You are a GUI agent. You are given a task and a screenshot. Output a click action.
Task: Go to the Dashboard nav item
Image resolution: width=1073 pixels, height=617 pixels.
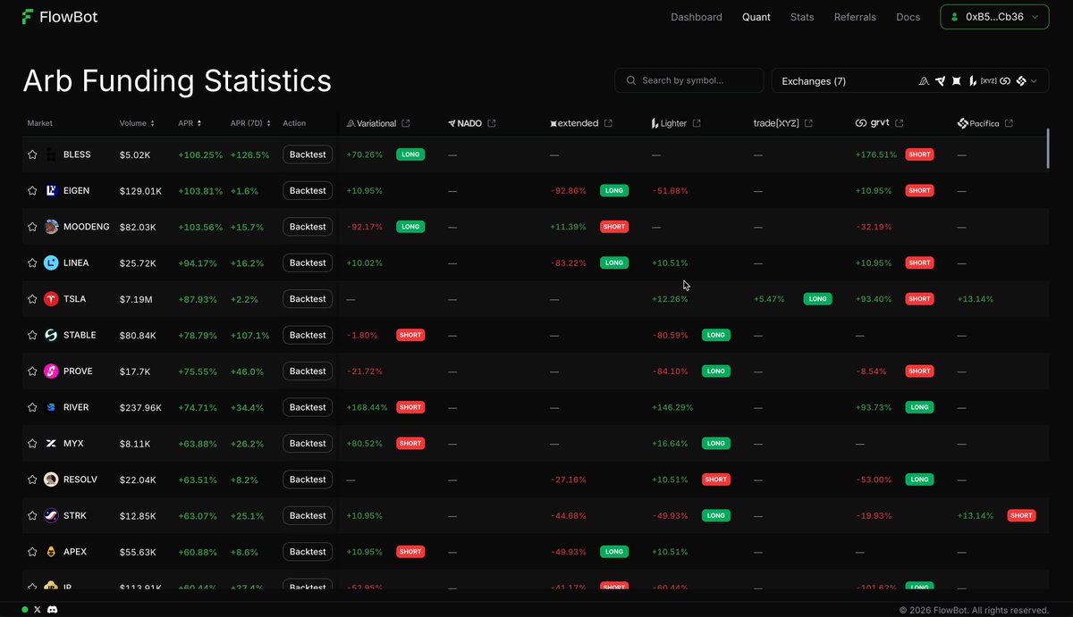pos(697,17)
